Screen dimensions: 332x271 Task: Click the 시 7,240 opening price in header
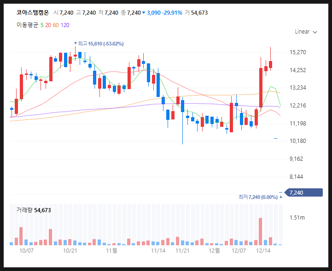click(x=63, y=13)
